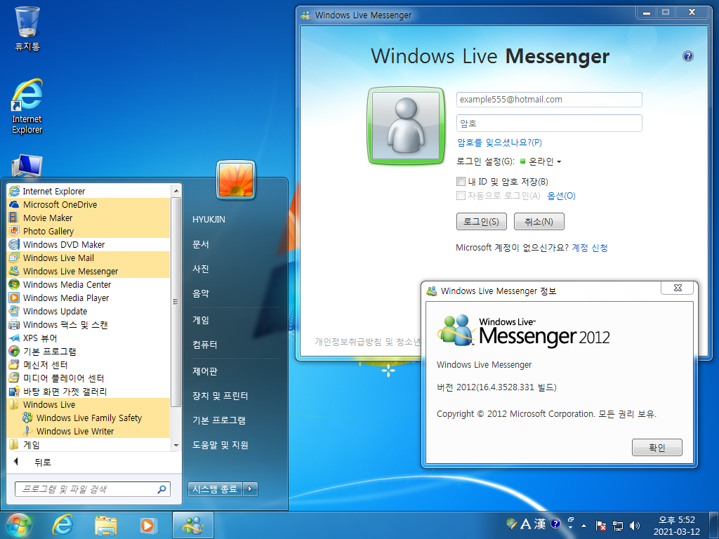Collapse the Windows Live folder in Start menu
This screenshot has width=719, height=539.
[89, 404]
